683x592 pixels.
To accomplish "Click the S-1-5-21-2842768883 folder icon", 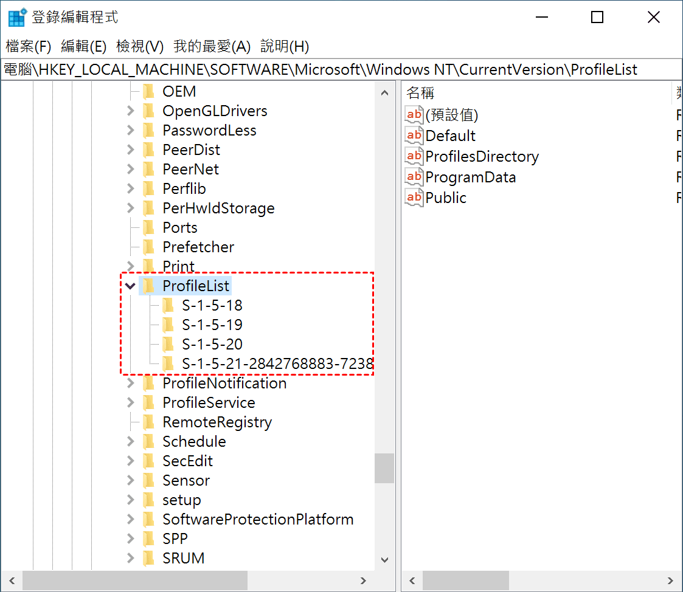I will (x=168, y=363).
